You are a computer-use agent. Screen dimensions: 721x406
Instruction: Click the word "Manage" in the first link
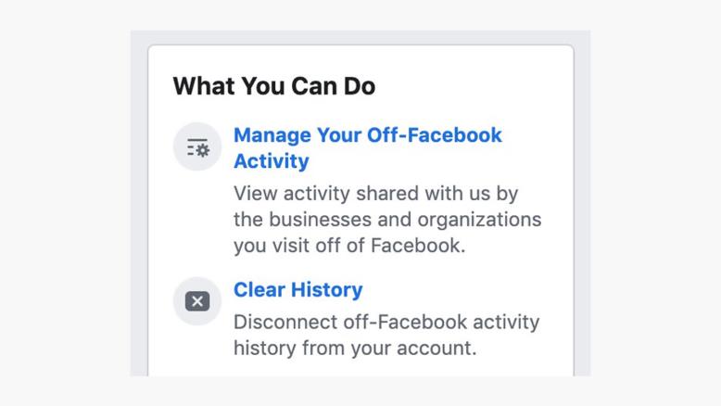pyautogui.click(x=272, y=135)
